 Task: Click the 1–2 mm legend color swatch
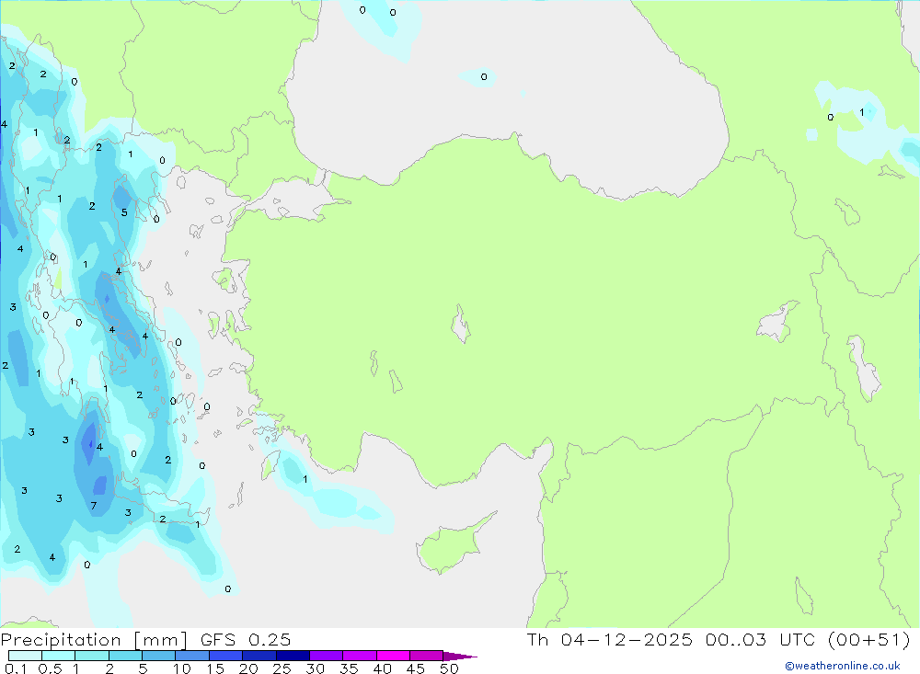[x=91, y=656]
